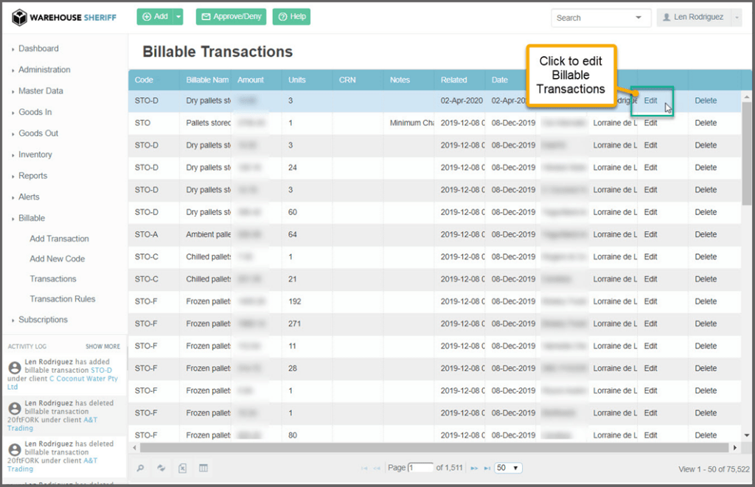Screen dimensions: 755x487
Task: Expand the Goods In menu
Action: pyautogui.click(x=35, y=112)
